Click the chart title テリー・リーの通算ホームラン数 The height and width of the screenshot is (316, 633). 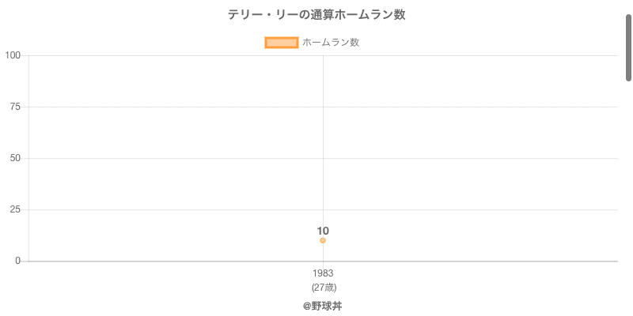click(x=316, y=15)
